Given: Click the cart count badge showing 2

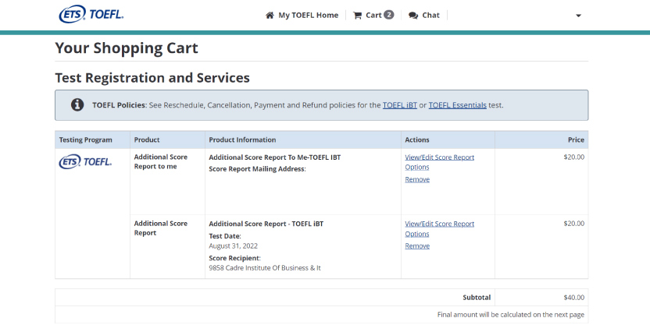Looking at the screenshot, I should [388, 15].
